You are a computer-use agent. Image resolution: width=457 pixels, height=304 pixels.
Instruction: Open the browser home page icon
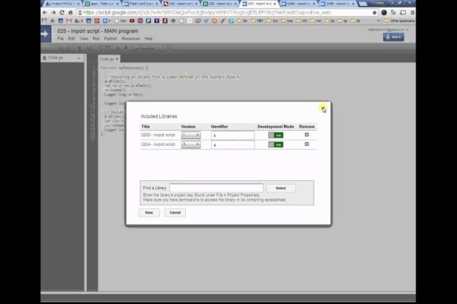[70, 12]
